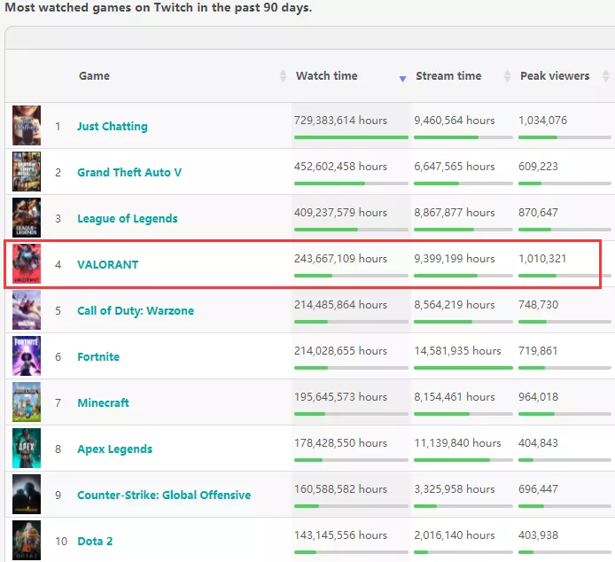The width and height of the screenshot is (615, 562).
Task: Select the 9,460,564 hours stream time
Action: click(x=455, y=120)
